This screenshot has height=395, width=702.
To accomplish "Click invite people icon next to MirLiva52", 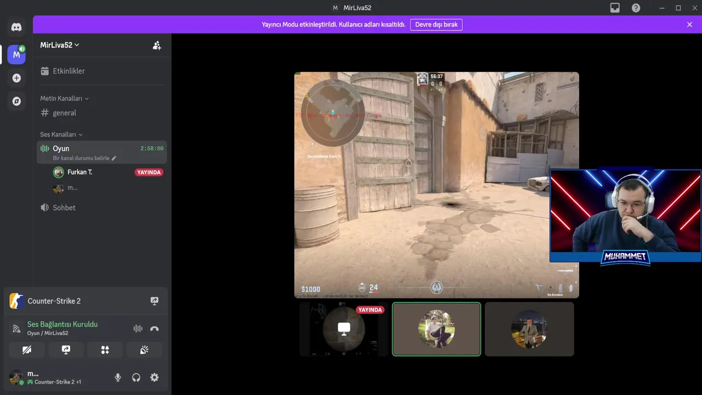I will point(157,46).
